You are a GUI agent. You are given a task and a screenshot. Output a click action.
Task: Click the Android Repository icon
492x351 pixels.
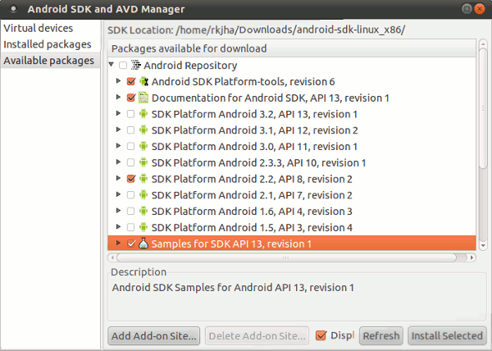pyautogui.click(x=135, y=66)
